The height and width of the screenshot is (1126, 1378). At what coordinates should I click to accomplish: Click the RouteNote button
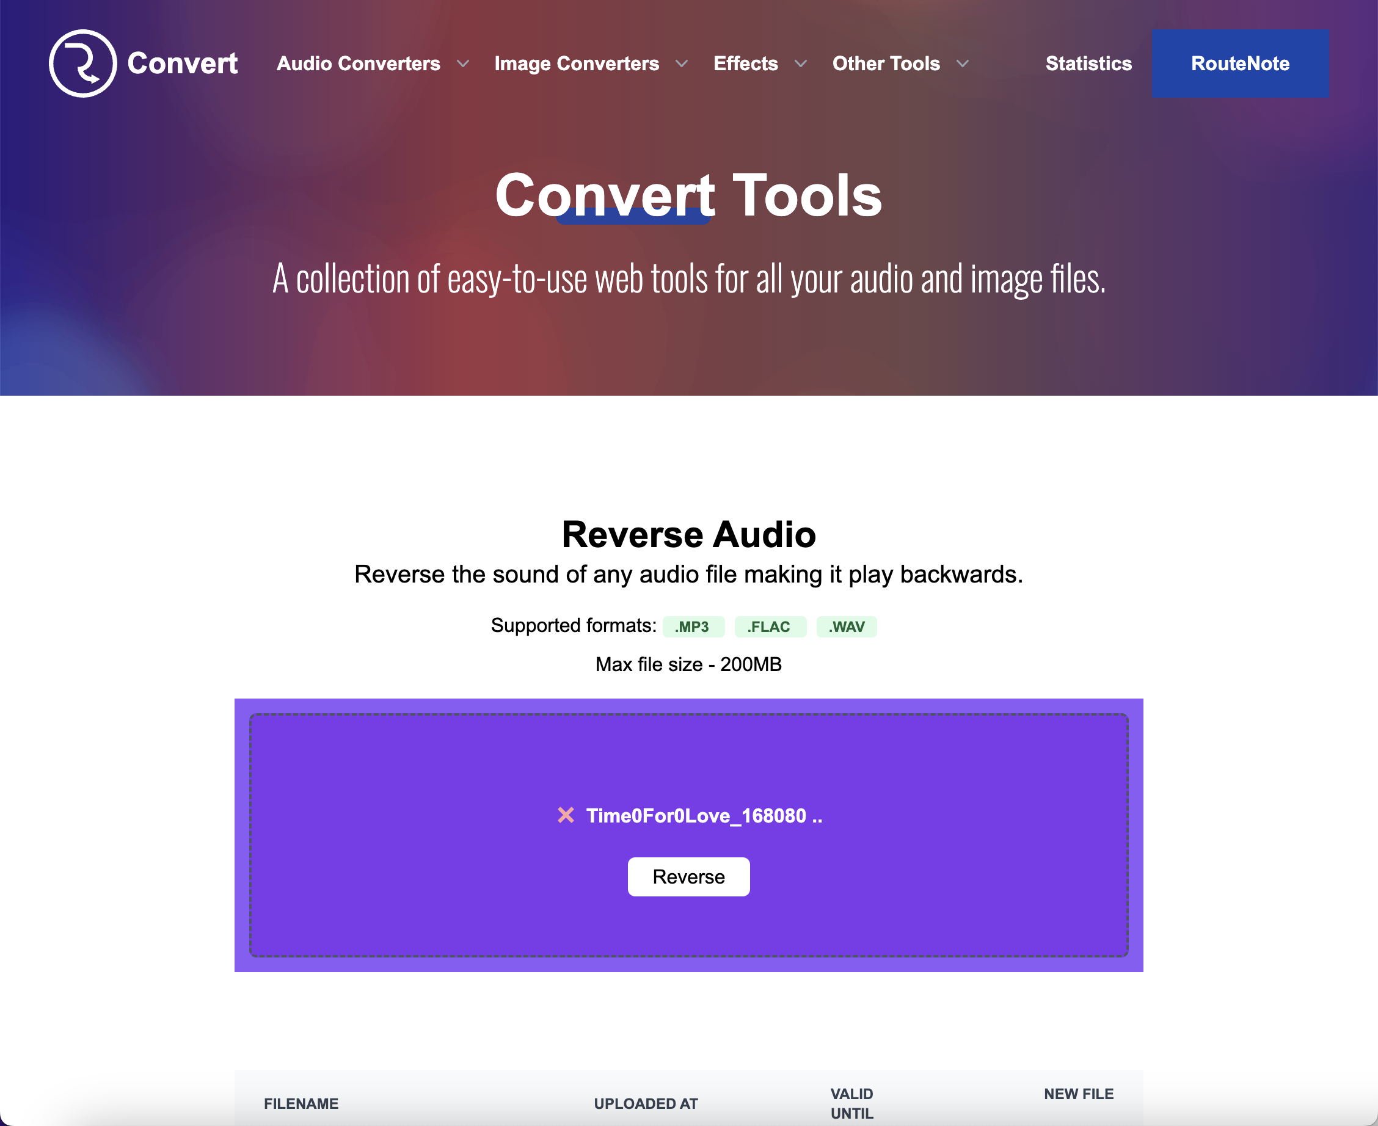tap(1240, 64)
